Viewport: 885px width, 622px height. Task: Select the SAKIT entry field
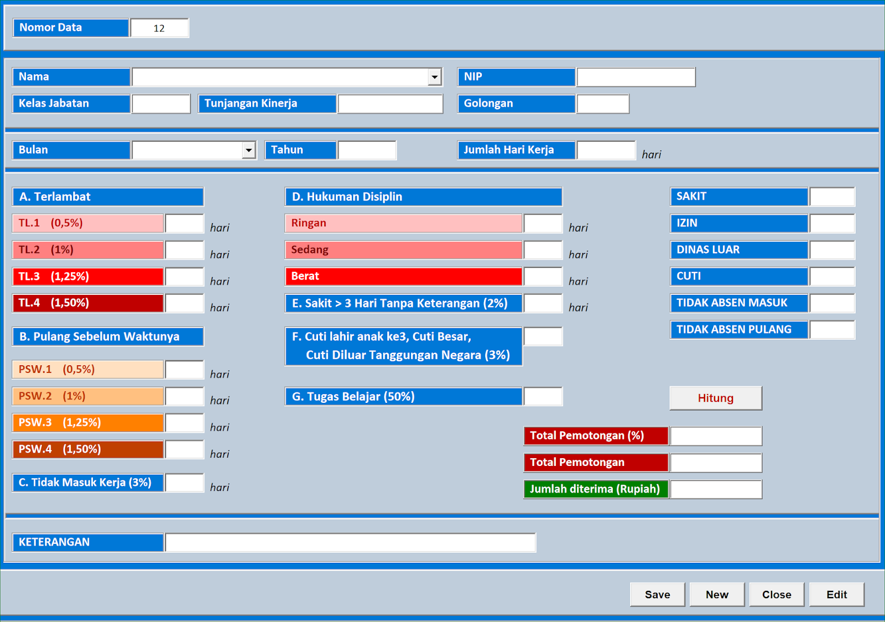pos(832,196)
